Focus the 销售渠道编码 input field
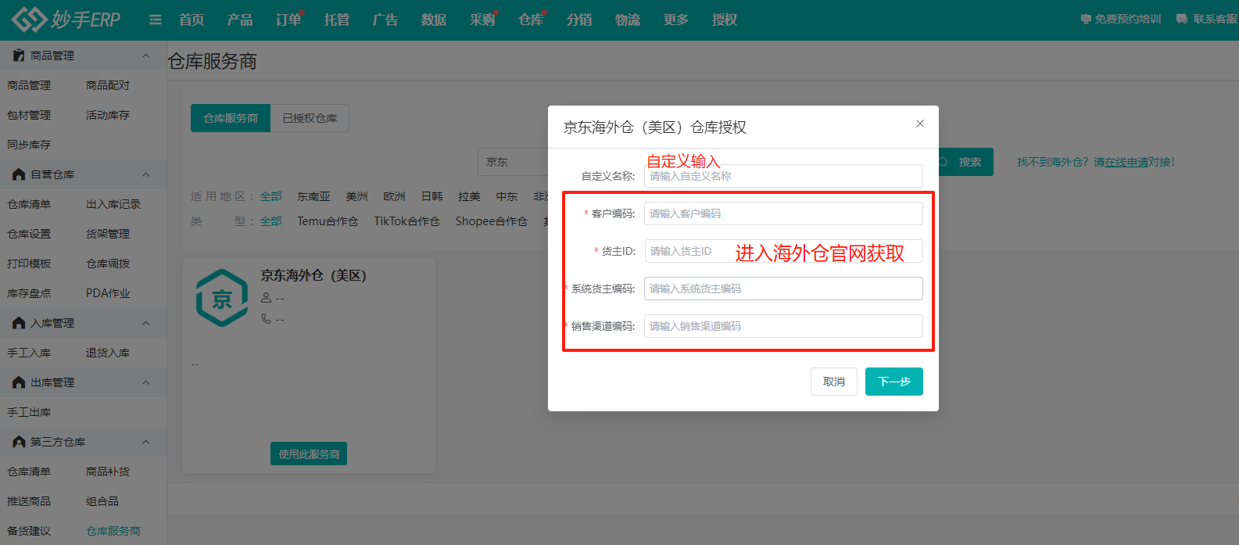 (783, 326)
